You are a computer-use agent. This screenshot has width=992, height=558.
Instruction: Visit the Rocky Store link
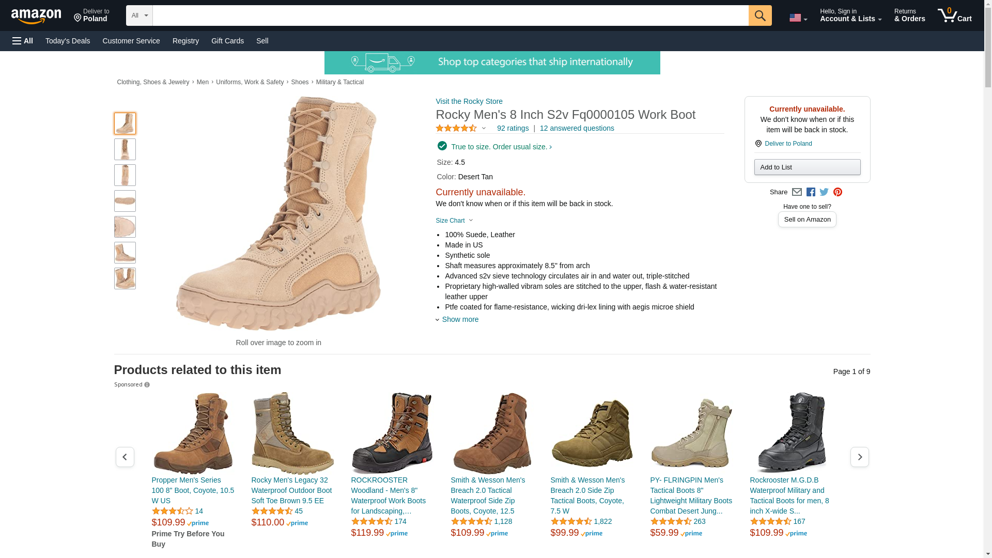[x=469, y=101]
